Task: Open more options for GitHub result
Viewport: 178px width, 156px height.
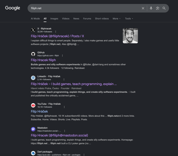Action: [62, 55]
